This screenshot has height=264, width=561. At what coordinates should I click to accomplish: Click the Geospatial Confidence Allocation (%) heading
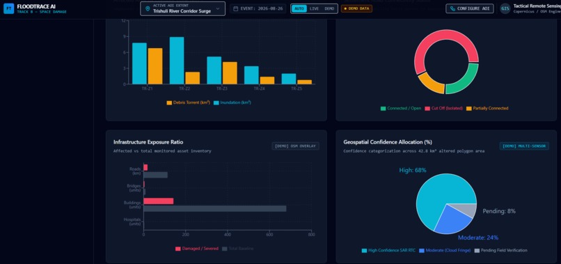pos(388,142)
